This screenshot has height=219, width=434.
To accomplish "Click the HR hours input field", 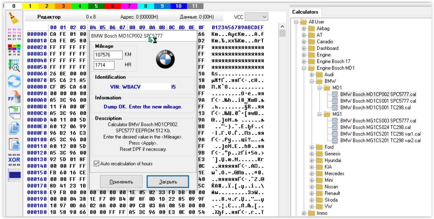I will click(104, 65).
